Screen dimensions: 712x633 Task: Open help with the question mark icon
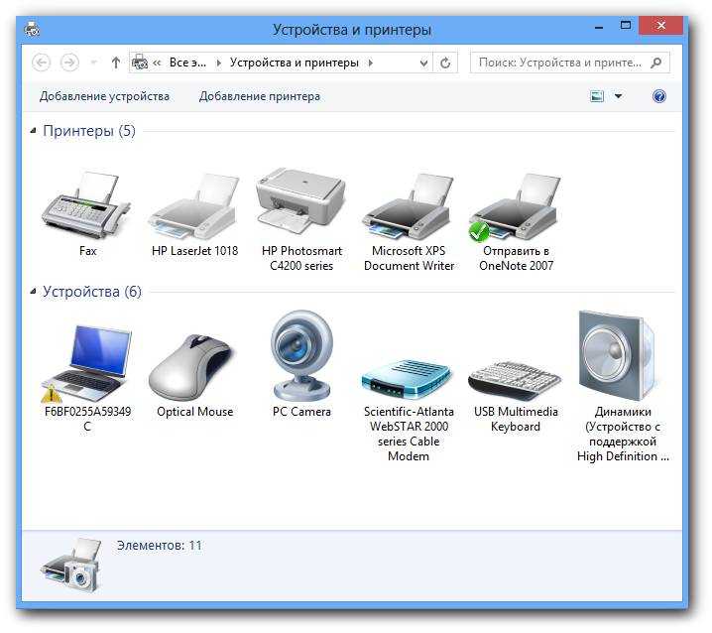[x=658, y=96]
